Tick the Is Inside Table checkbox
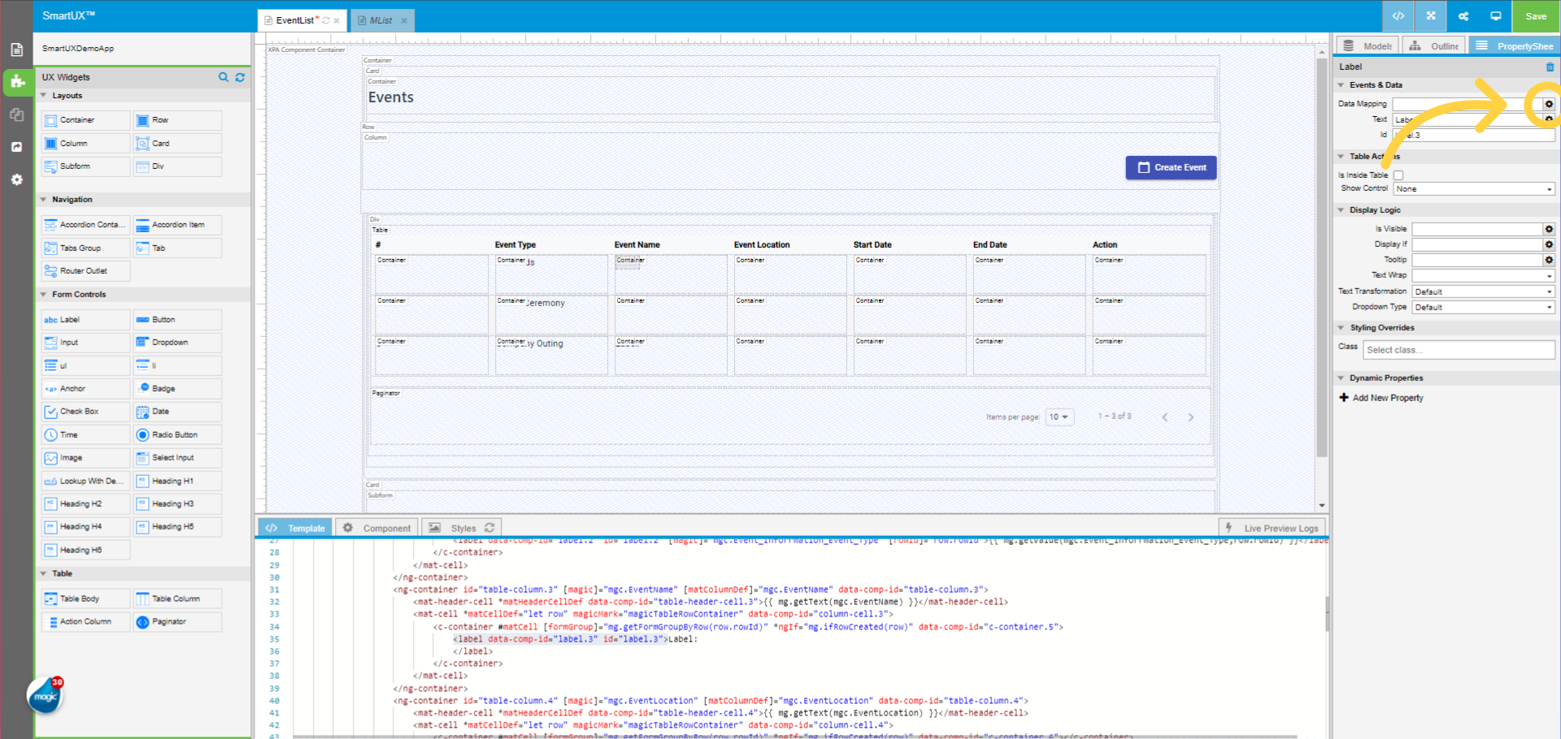 [x=1398, y=175]
